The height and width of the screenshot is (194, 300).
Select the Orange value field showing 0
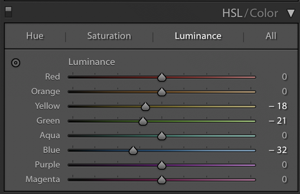tap(284, 92)
